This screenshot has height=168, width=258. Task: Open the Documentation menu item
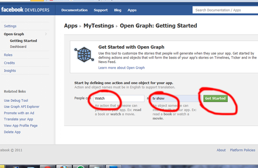tap(74, 10)
